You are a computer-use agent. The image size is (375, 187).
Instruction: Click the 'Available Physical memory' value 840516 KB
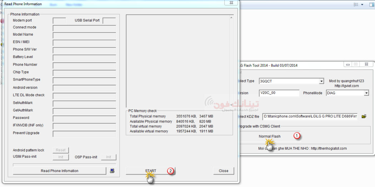click(x=186, y=121)
